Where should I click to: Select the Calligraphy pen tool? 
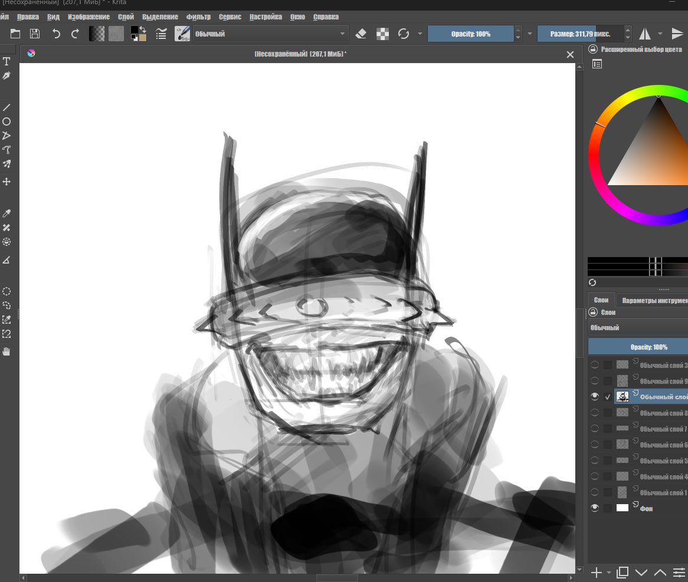6,76
